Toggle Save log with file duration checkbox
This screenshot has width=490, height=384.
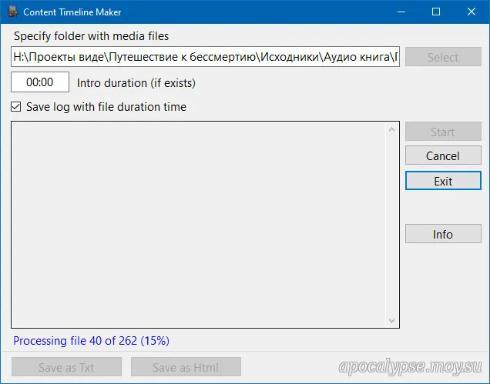(16, 107)
